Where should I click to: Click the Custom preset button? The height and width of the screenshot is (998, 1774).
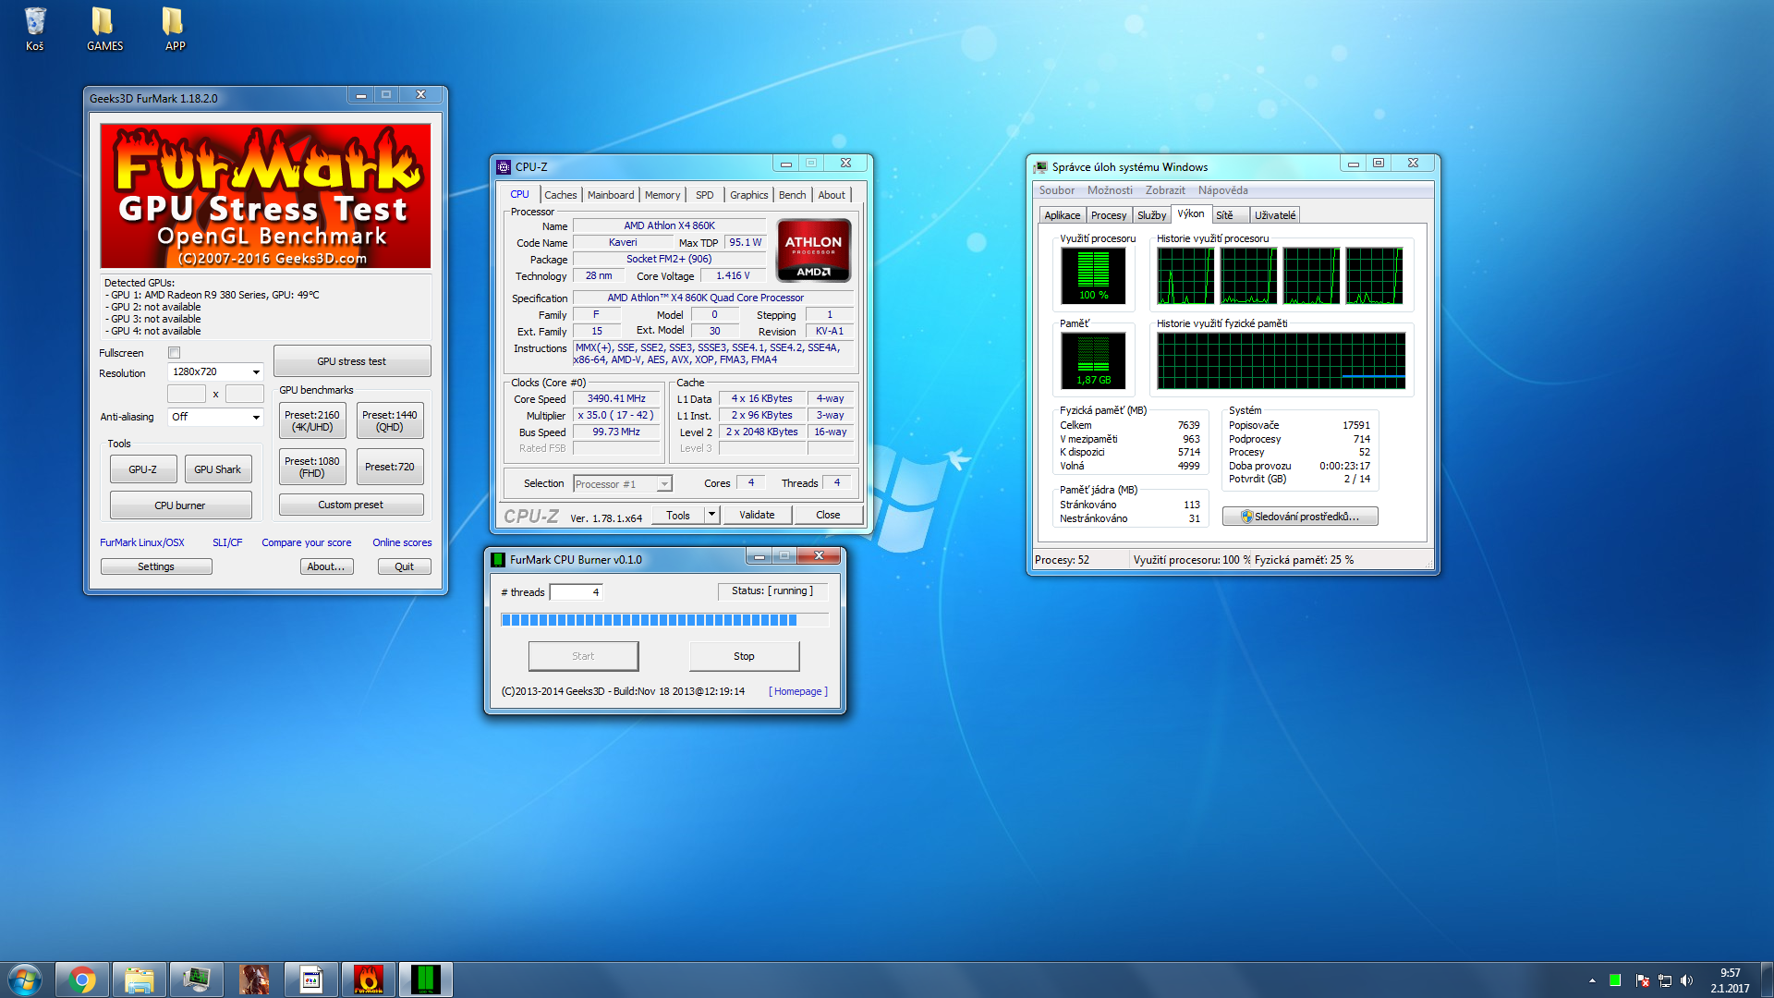(351, 505)
